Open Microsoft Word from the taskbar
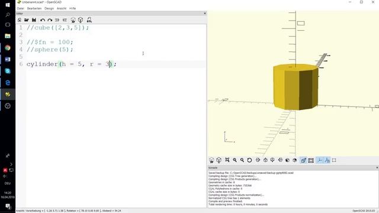 (x=8, y=59)
